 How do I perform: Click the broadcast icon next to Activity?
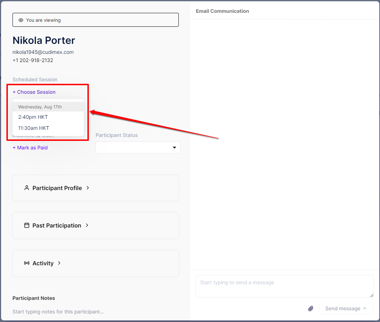(x=27, y=263)
